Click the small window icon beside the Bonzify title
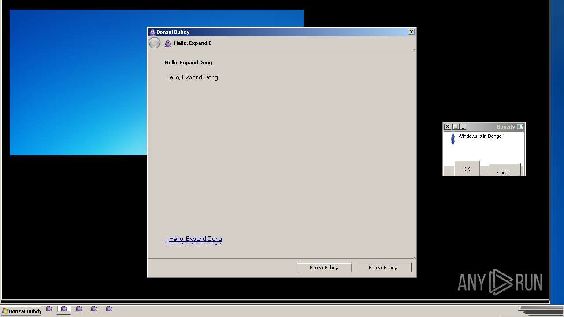The height and width of the screenshot is (317, 564). coord(520,127)
